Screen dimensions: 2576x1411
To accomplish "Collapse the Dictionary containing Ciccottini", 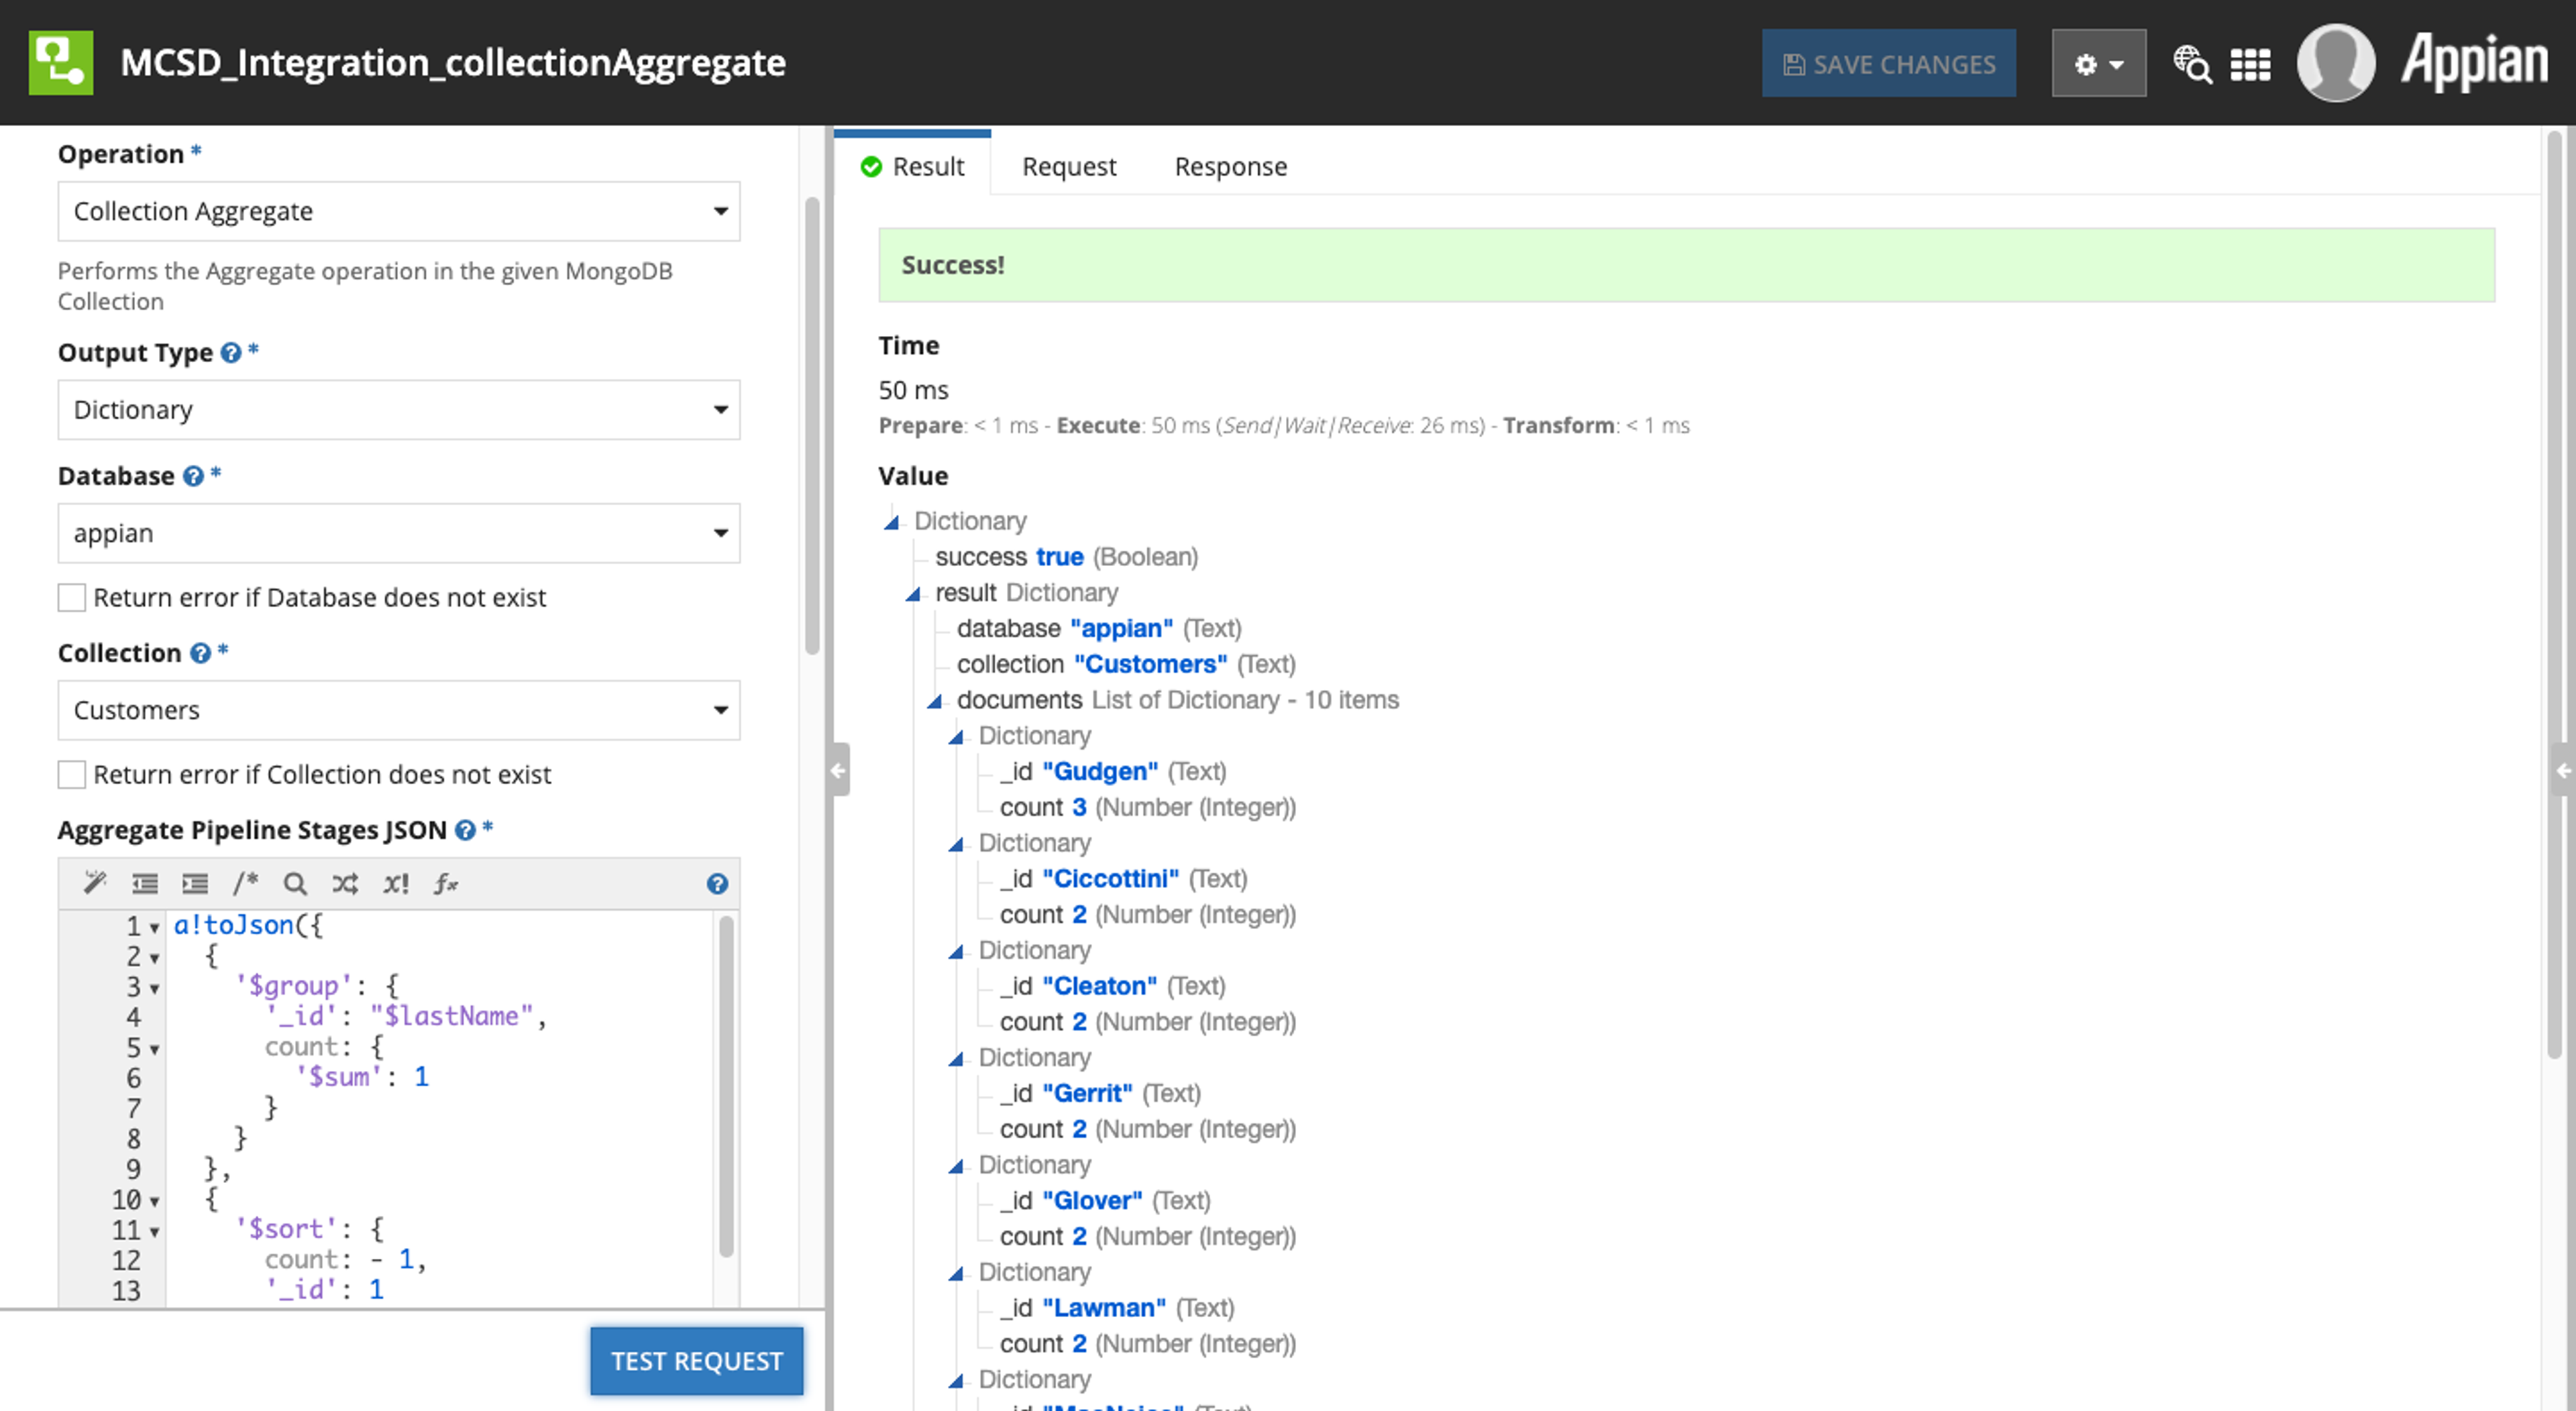I will pos(955,844).
